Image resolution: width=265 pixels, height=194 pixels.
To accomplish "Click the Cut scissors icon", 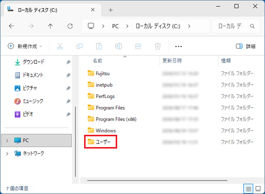I will click(60, 46).
